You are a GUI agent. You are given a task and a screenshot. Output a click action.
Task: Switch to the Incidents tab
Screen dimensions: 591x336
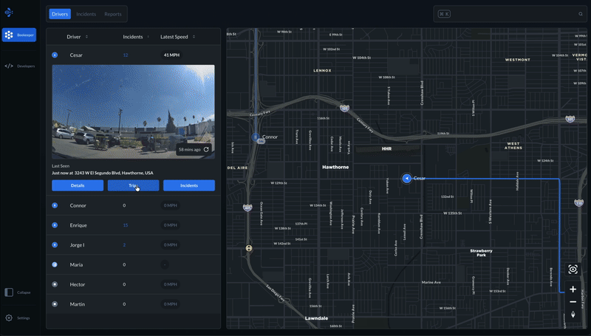(x=86, y=14)
